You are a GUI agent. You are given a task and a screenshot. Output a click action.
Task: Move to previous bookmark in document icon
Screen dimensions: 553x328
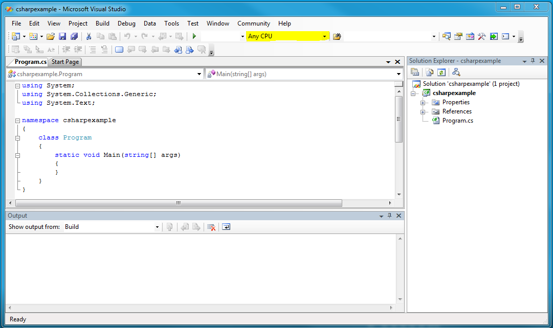point(178,50)
